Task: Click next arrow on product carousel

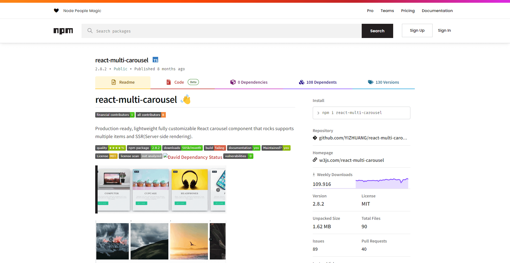Action: pos(218,190)
